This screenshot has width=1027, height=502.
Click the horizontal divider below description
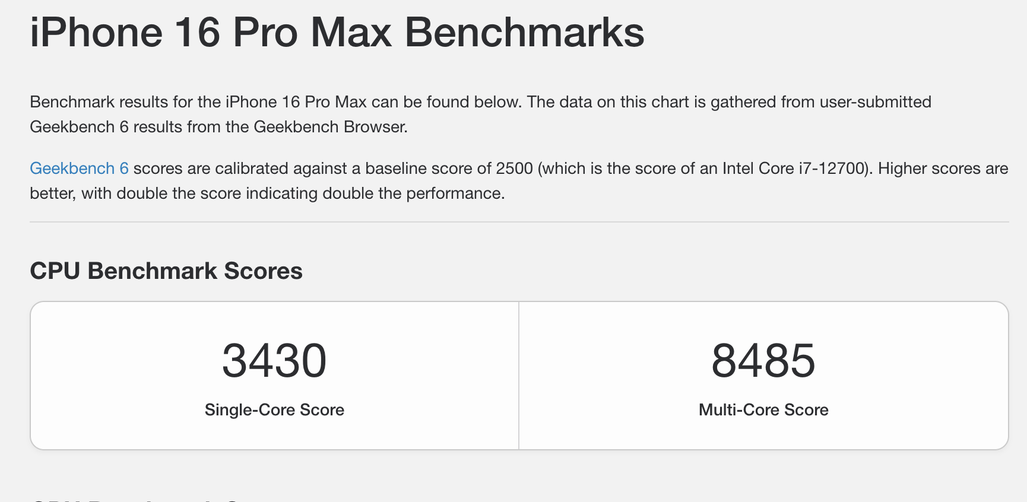519,222
